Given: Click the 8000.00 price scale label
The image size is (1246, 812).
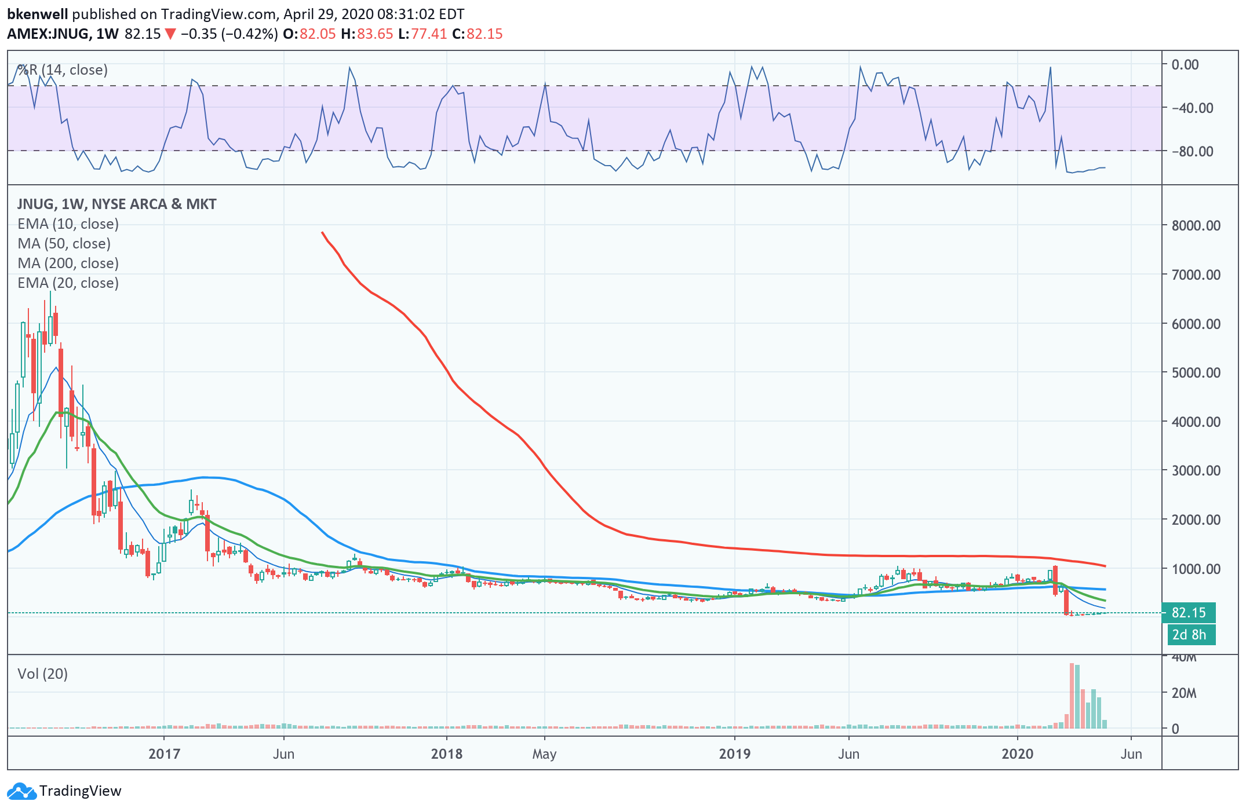Looking at the screenshot, I should [1196, 226].
